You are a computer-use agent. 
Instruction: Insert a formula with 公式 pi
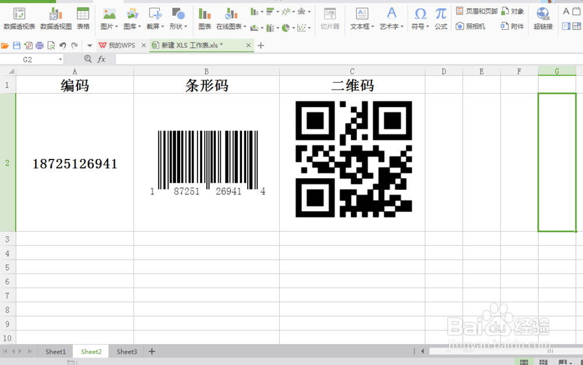tap(441, 19)
